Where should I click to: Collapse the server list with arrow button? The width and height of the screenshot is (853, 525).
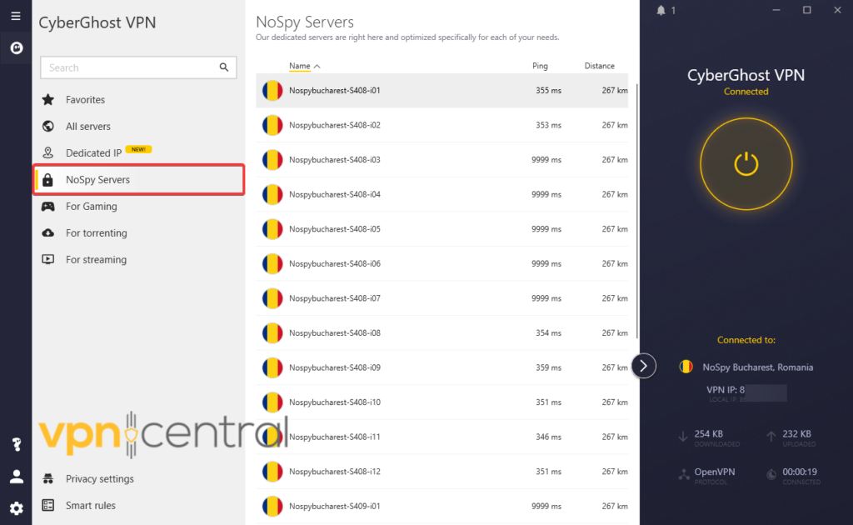pos(644,366)
